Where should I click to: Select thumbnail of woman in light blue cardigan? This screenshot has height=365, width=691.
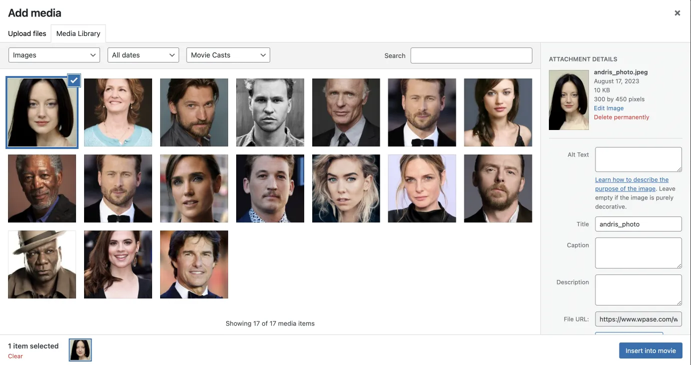tap(118, 112)
